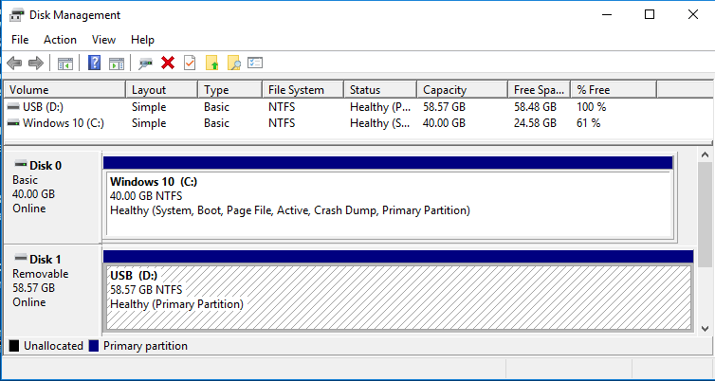Click the 61 % free cell
This screenshot has width=715, height=381.
588,123
